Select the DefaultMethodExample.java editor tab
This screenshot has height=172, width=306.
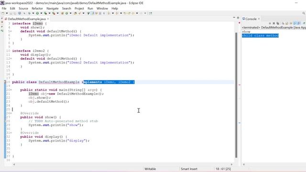pos(27,19)
